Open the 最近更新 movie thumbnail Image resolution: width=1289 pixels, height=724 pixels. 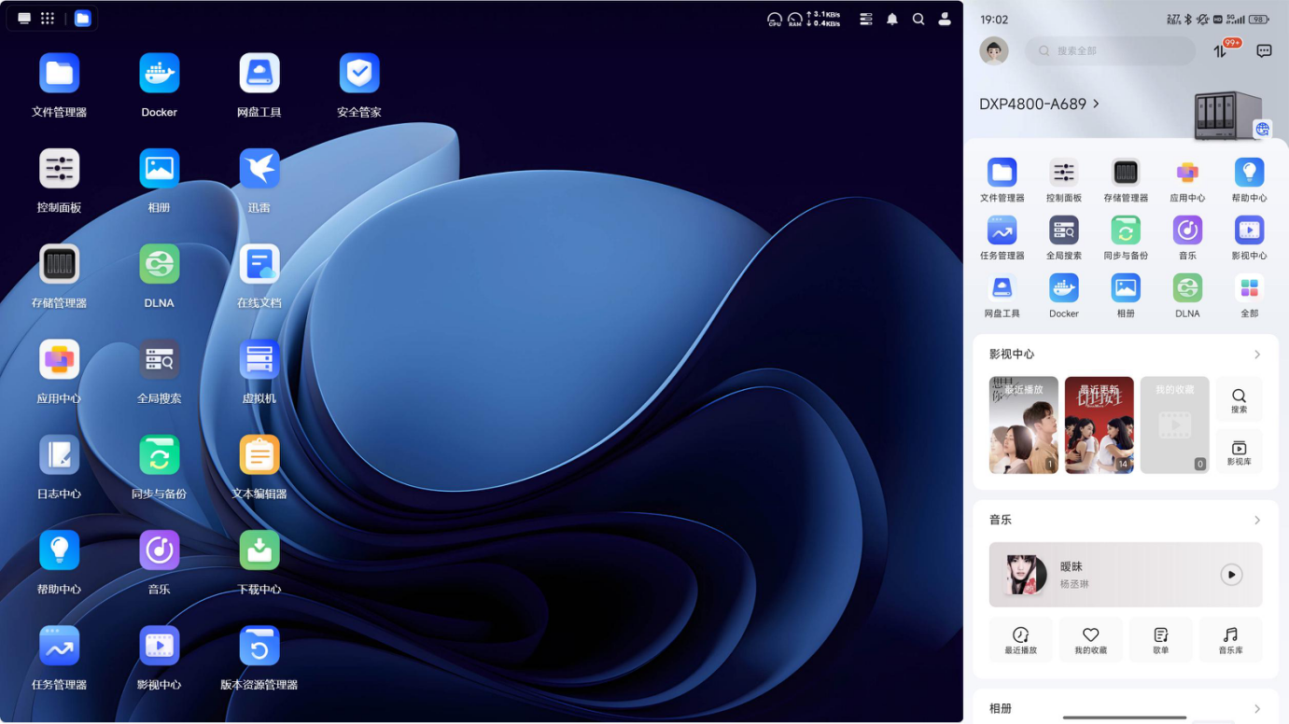pyautogui.click(x=1100, y=425)
